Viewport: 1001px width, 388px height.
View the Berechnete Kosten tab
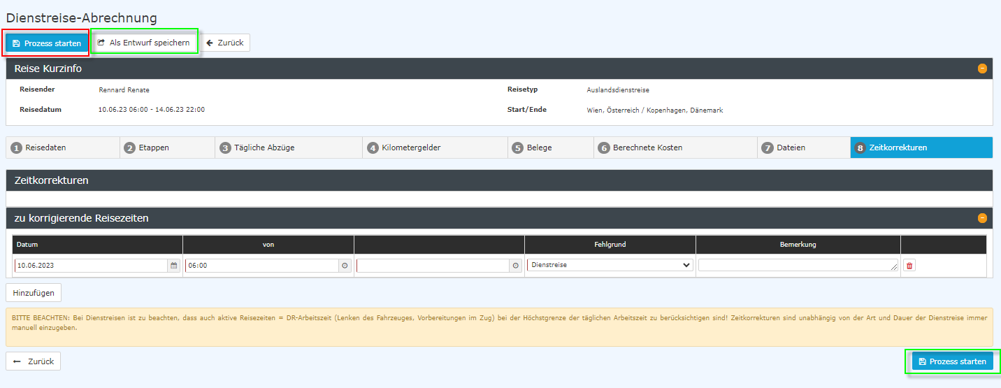click(x=675, y=148)
